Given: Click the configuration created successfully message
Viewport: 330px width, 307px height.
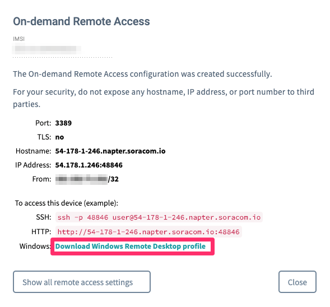Looking at the screenshot, I should pos(142,74).
